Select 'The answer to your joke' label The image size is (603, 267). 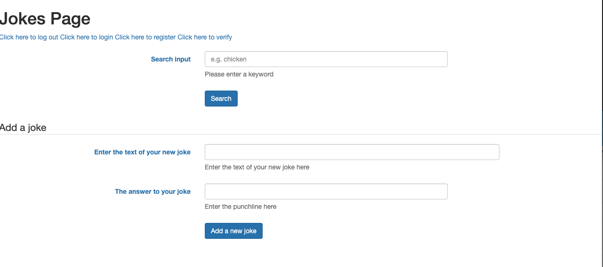click(153, 191)
